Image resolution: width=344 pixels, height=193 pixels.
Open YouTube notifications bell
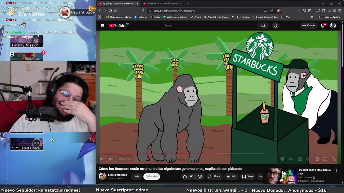[x=323, y=25]
